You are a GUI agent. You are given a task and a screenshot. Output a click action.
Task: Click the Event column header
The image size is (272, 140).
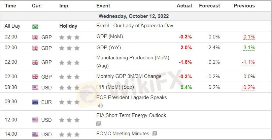click(103, 6)
